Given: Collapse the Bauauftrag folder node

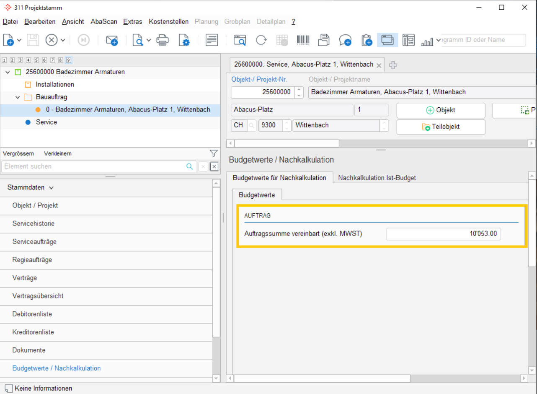Looking at the screenshot, I should pos(18,97).
